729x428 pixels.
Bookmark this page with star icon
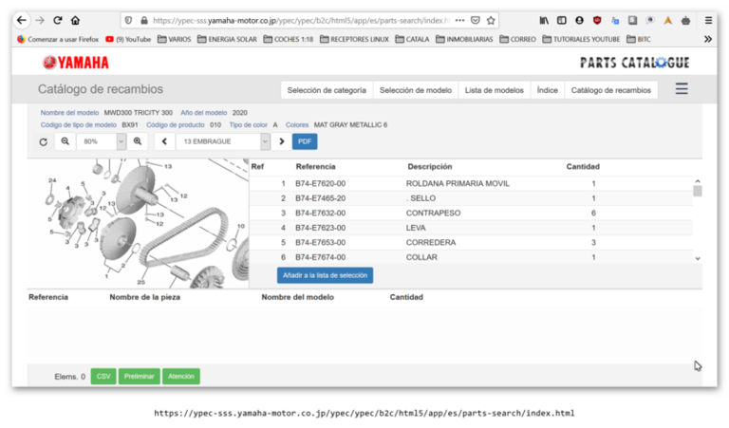(491, 20)
